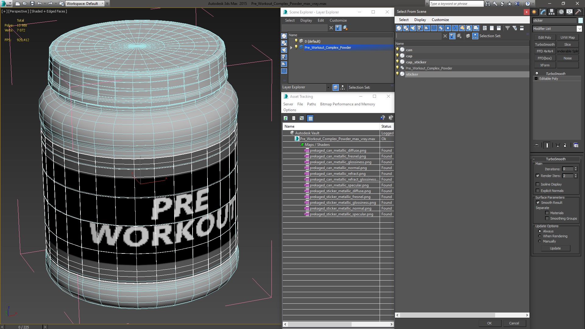Expand the Pre_Workout_Complex_Powder layer
The width and height of the screenshot is (585, 329).
[291, 48]
